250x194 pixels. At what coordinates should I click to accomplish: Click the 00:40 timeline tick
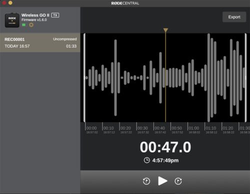[x=159, y=128]
